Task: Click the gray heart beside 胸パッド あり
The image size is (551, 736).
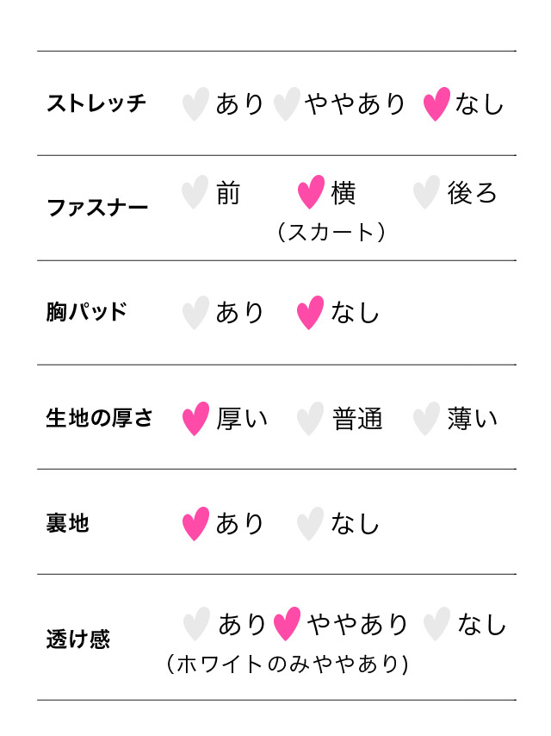Action: 195,313
